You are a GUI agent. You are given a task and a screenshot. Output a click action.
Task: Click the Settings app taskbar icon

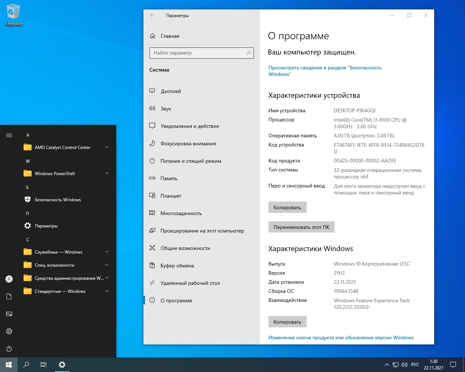coord(62,365)
